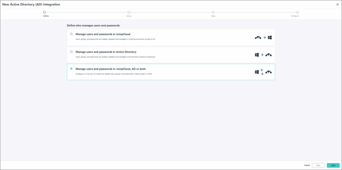
Task: Click "Manage users and passwords in Active Directory" title
Action: pos(106,52)
